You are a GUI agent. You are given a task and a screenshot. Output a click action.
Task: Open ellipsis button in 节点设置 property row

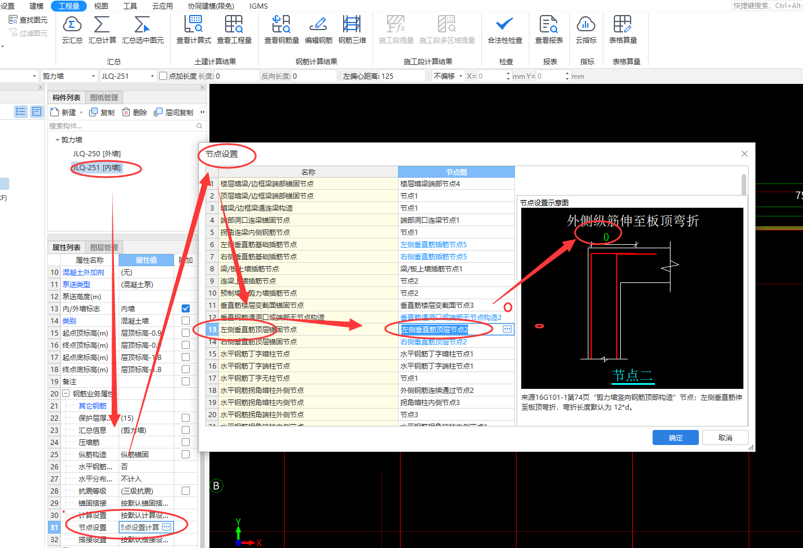point(167,527)
